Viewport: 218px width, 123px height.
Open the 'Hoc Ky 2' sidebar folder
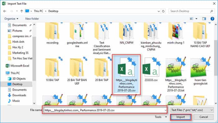(18, 47)
